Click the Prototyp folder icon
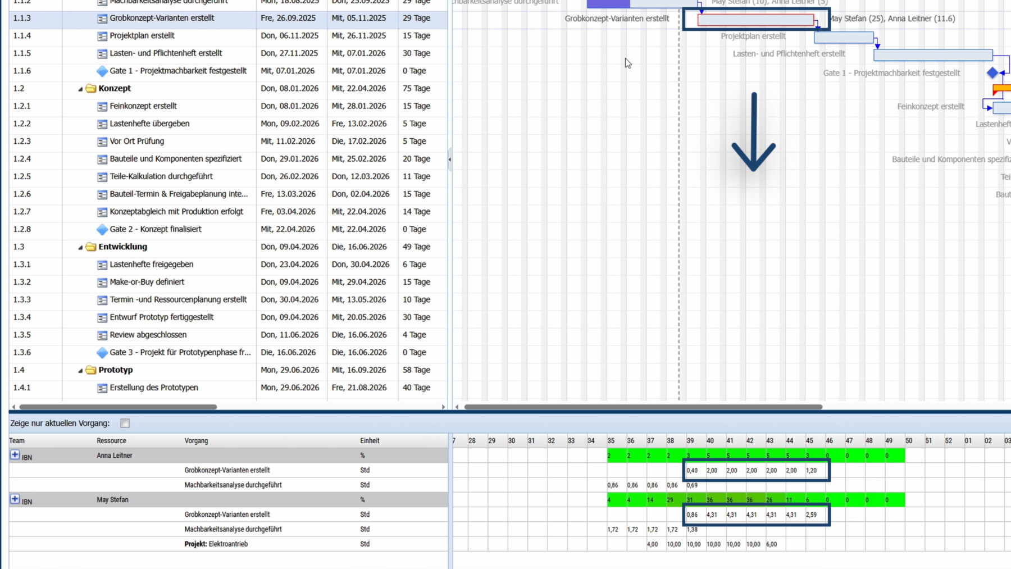1011x569 pixels. pyautogui.click(x=90, y=370)
